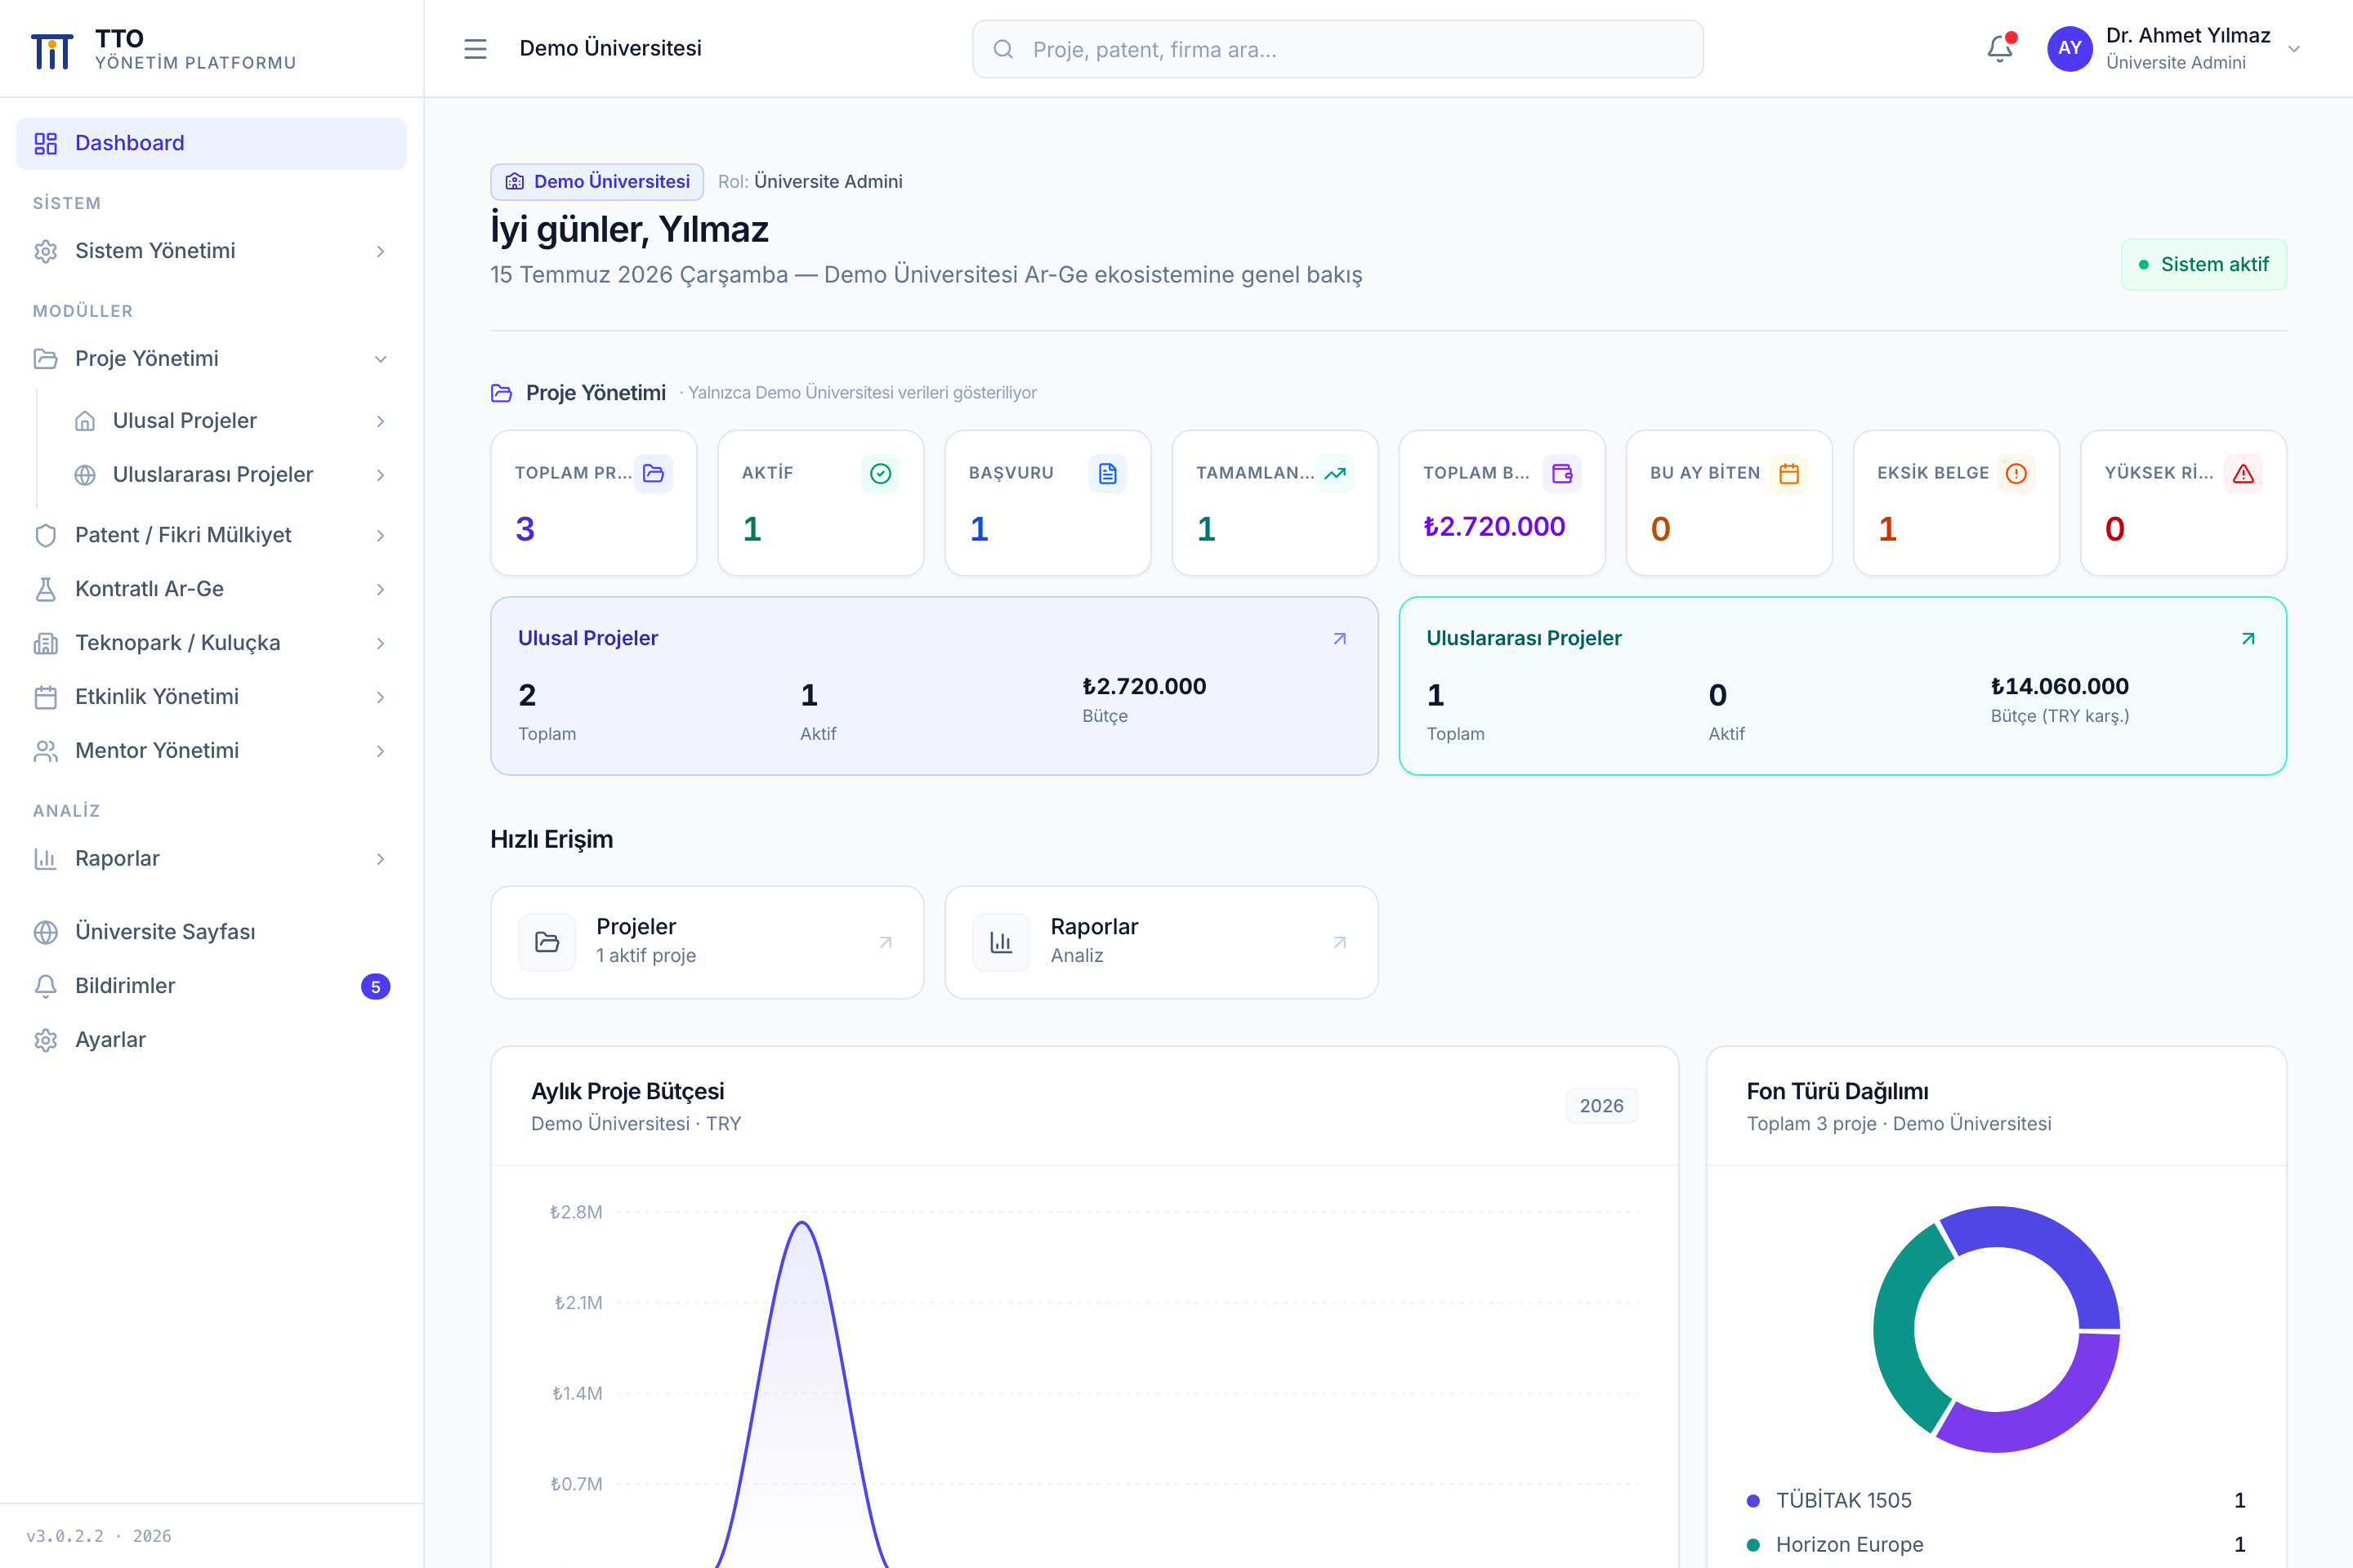Click the Bildirimler count badge 5
2353x1568 pixels.
[x=375, y=987]
